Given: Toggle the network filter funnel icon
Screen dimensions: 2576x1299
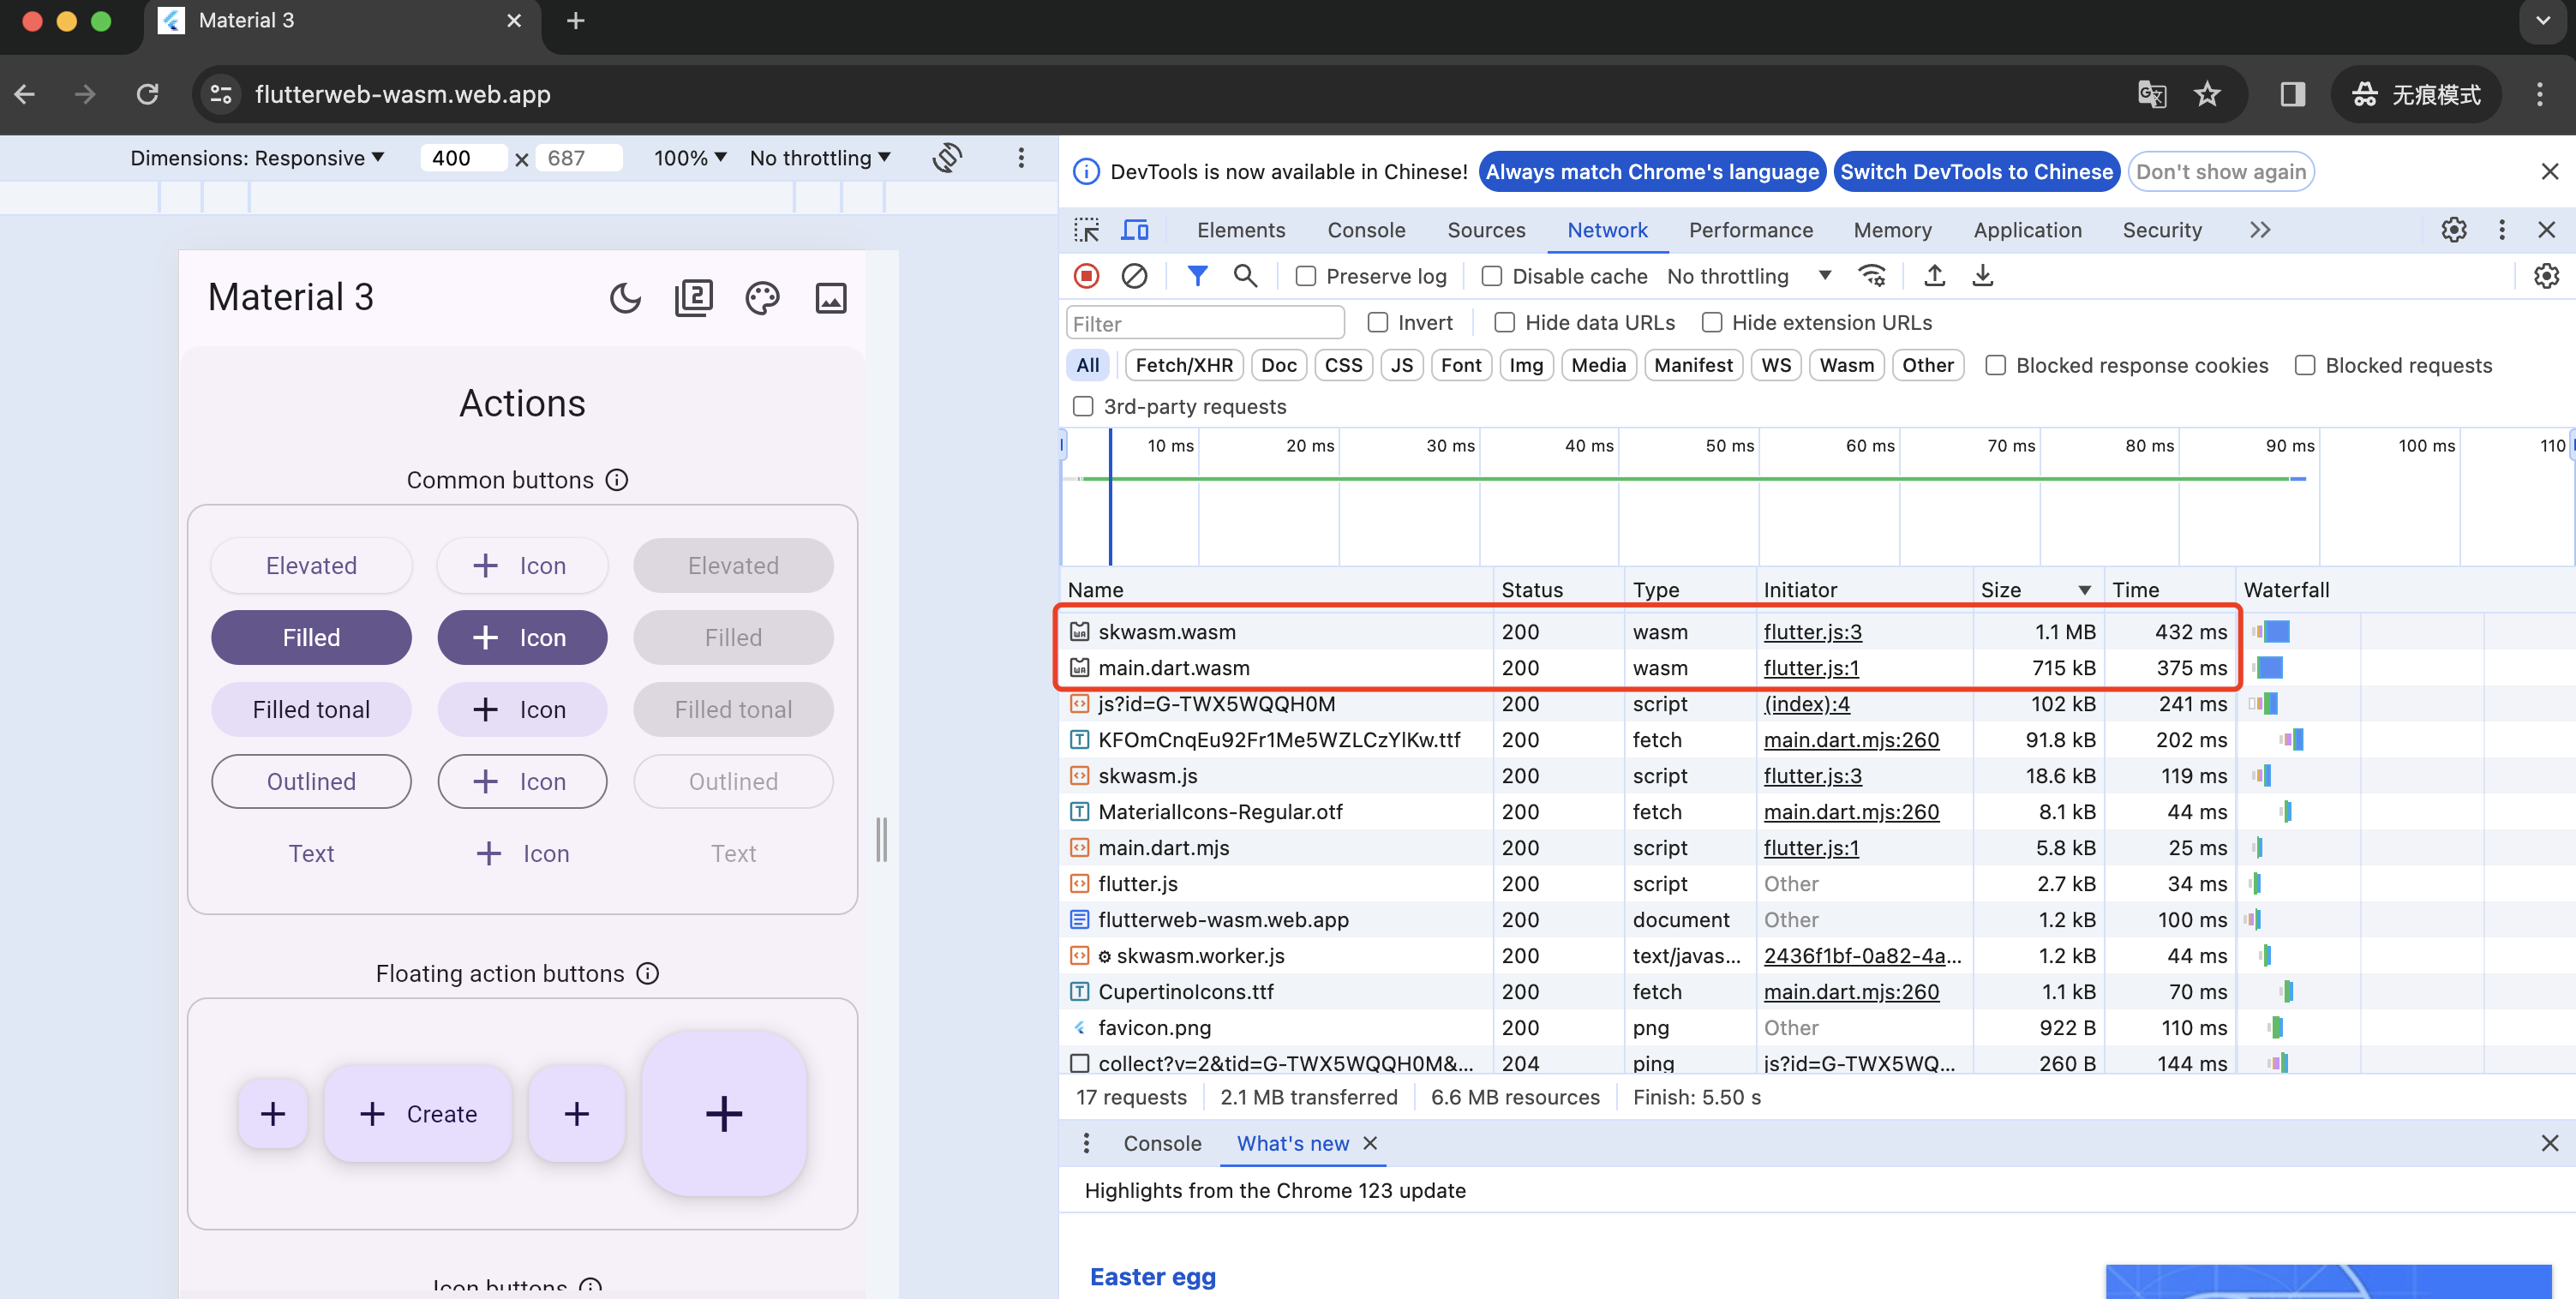Looking at the screenshot, I should [1197, 276].
